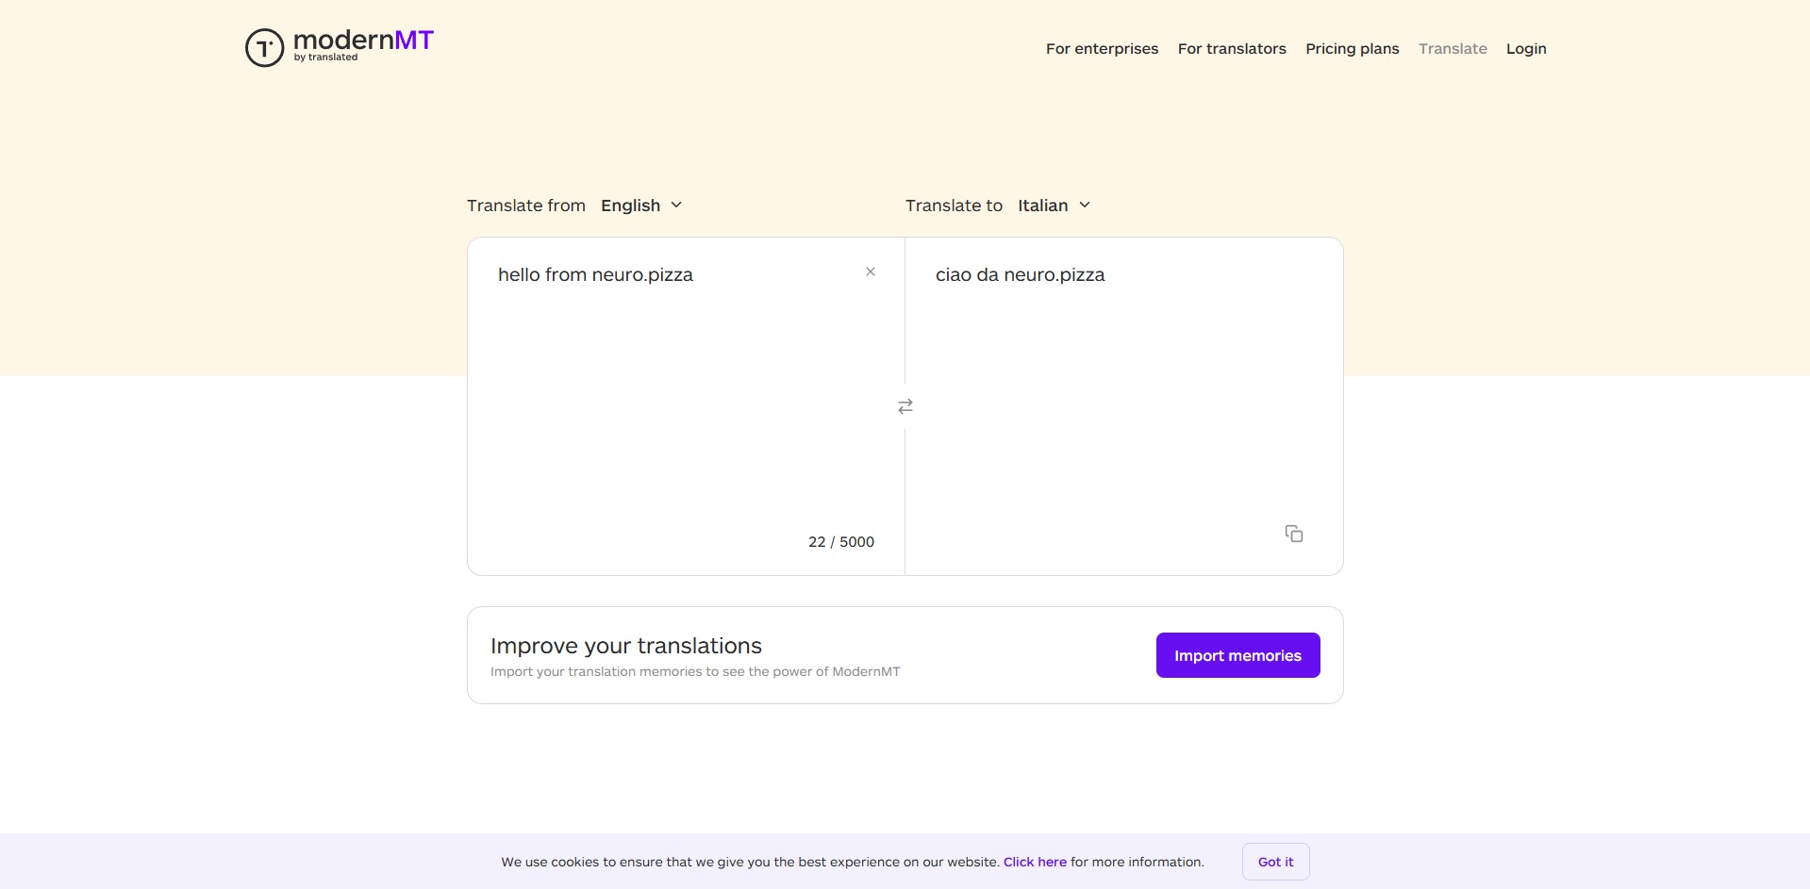Click the Improve your translations heading
This screenshot has height=889, width=1810.
pos(626,646)
